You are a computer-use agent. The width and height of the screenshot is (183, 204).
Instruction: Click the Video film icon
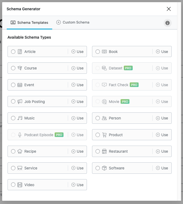click(x=20, y=185)
